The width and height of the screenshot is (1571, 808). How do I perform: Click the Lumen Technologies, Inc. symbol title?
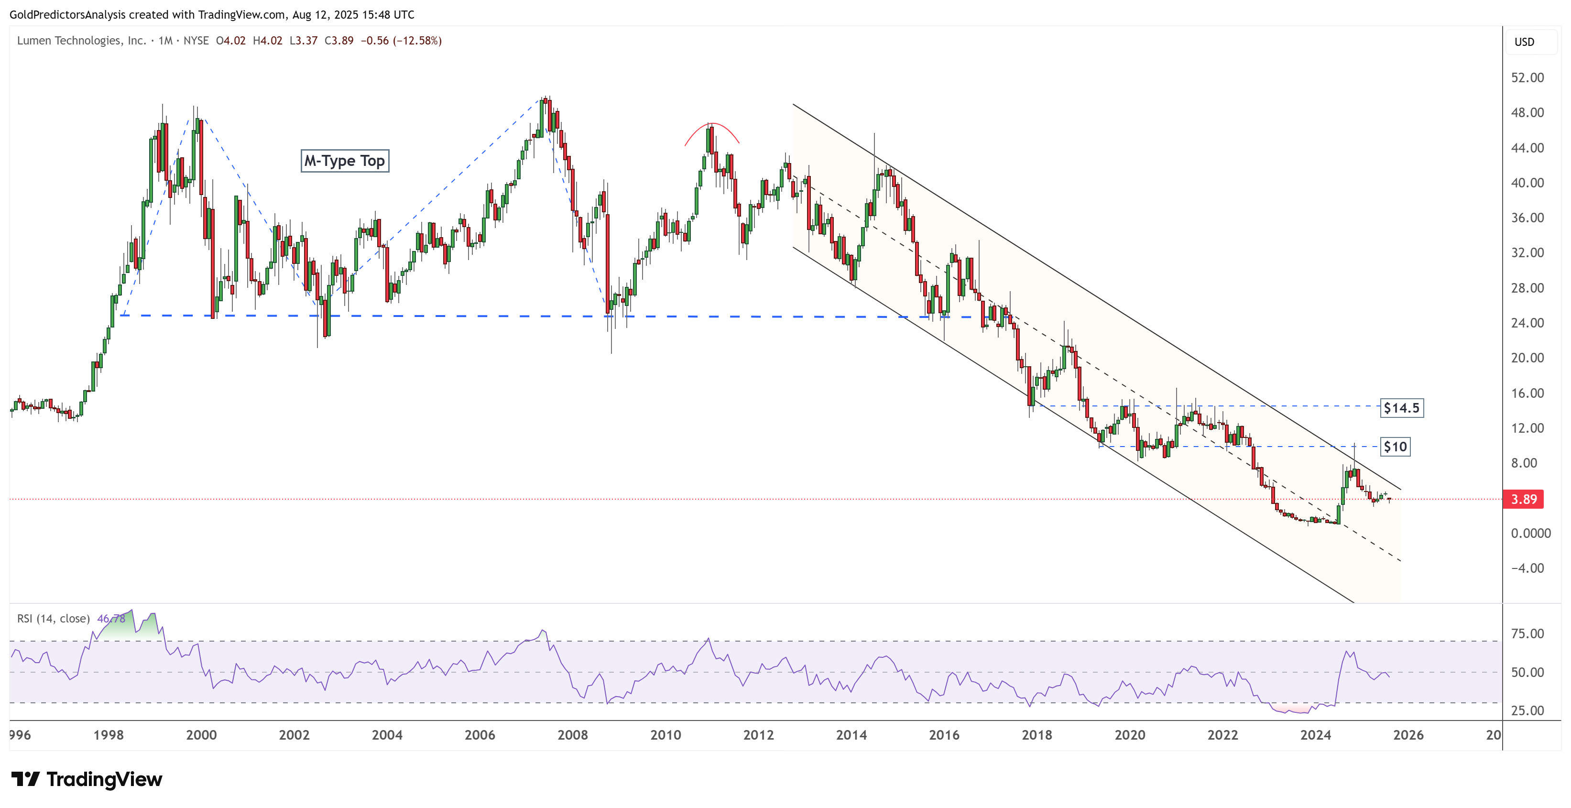pos(82,41)
